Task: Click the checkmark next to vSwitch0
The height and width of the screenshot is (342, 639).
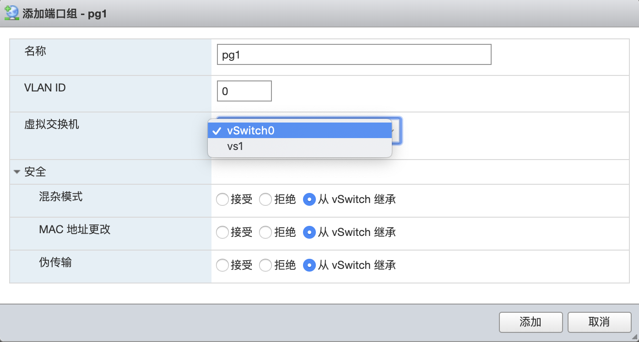Action: (217, 130)
